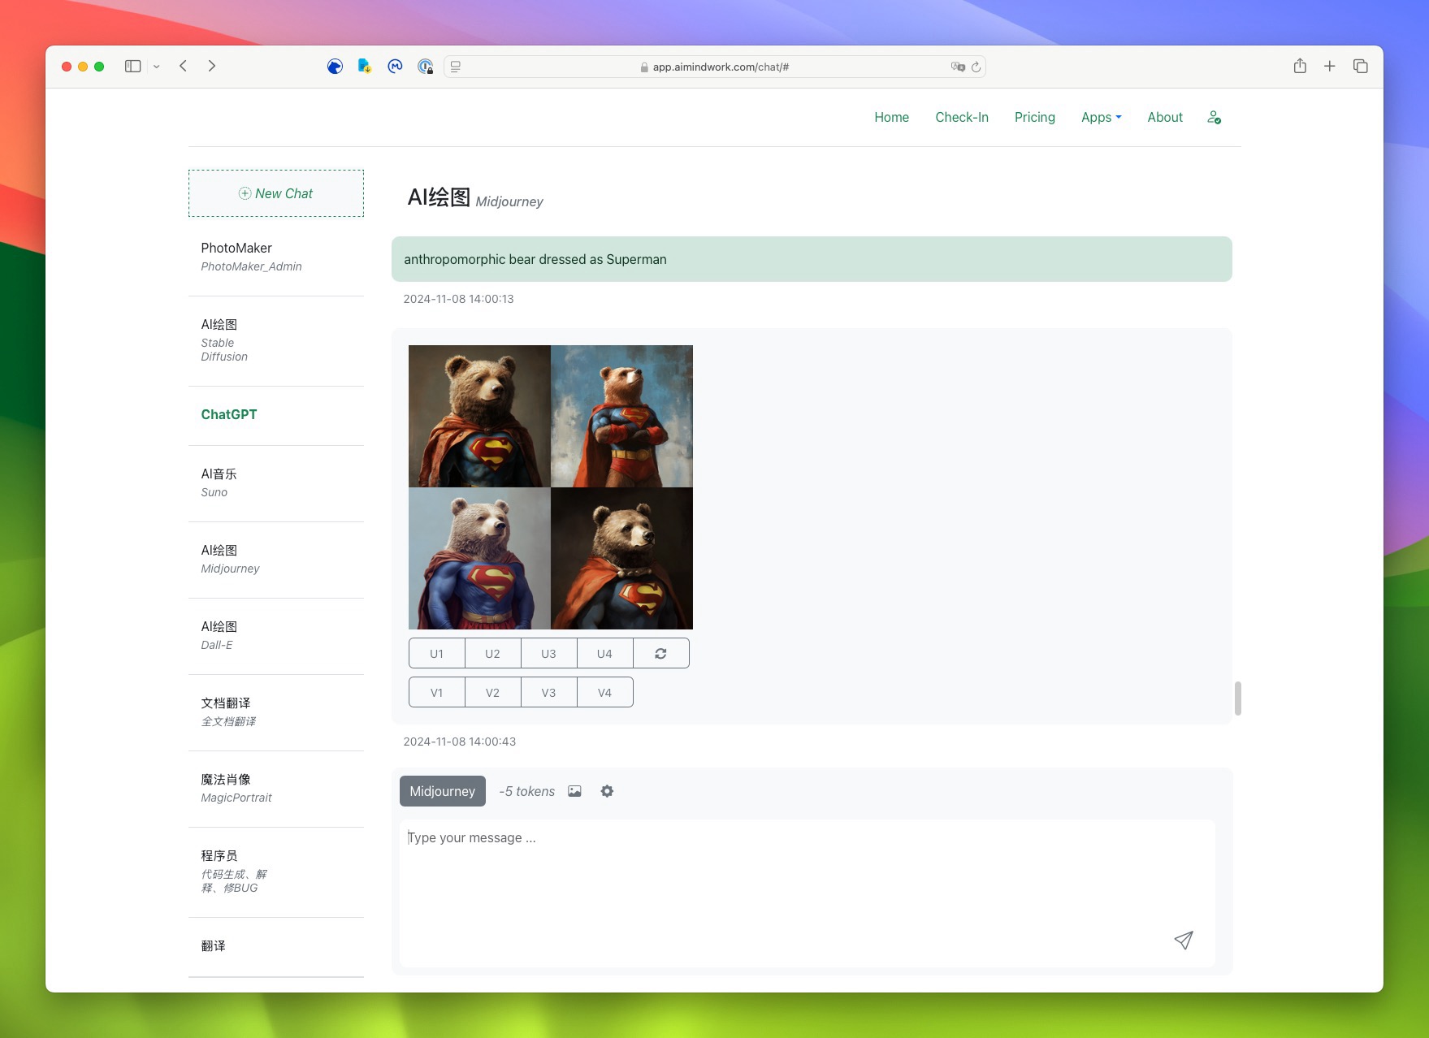Click the Type your message field
This screenshot has width=1429, height=1038.
[x=808, y=893]
